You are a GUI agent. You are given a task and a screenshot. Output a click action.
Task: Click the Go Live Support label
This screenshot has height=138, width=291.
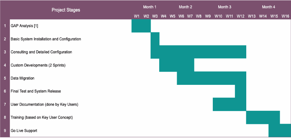click(24, 131)
